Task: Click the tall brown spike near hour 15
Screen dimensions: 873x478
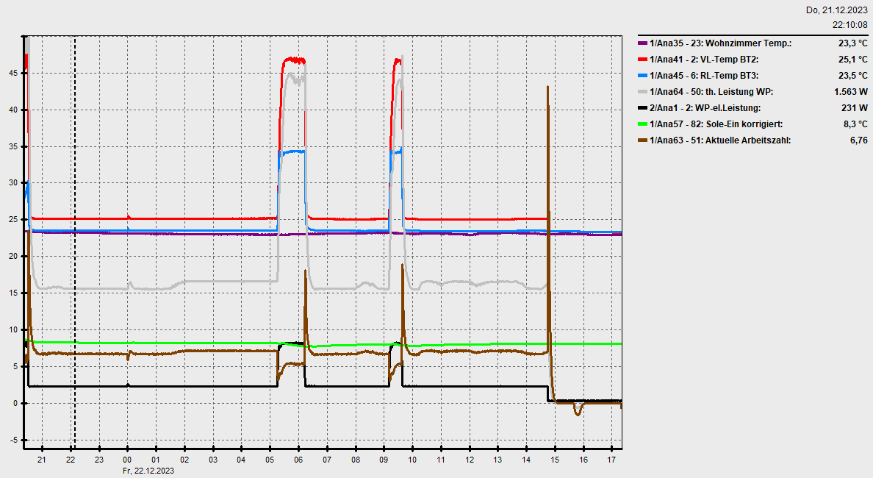Action: click(x=547, y=147)
